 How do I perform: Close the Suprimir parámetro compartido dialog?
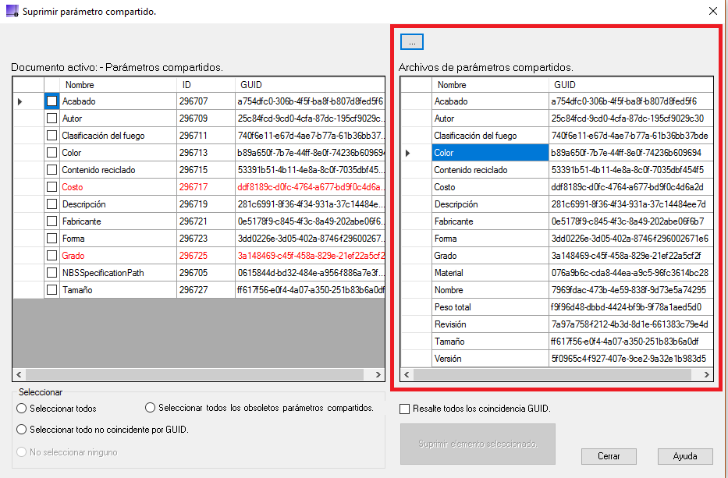713,11
